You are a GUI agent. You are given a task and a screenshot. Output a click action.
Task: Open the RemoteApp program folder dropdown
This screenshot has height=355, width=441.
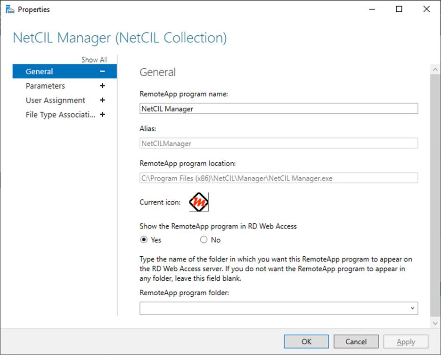pos(413,308)
